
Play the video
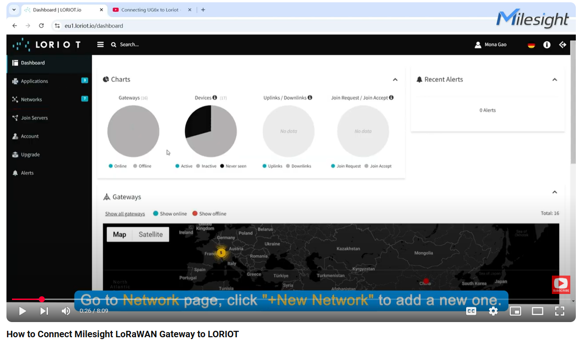(22, 311)
